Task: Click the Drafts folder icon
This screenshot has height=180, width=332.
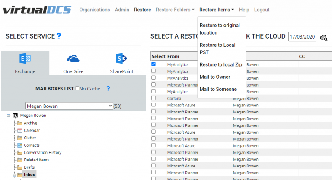Action: point(20,167)
